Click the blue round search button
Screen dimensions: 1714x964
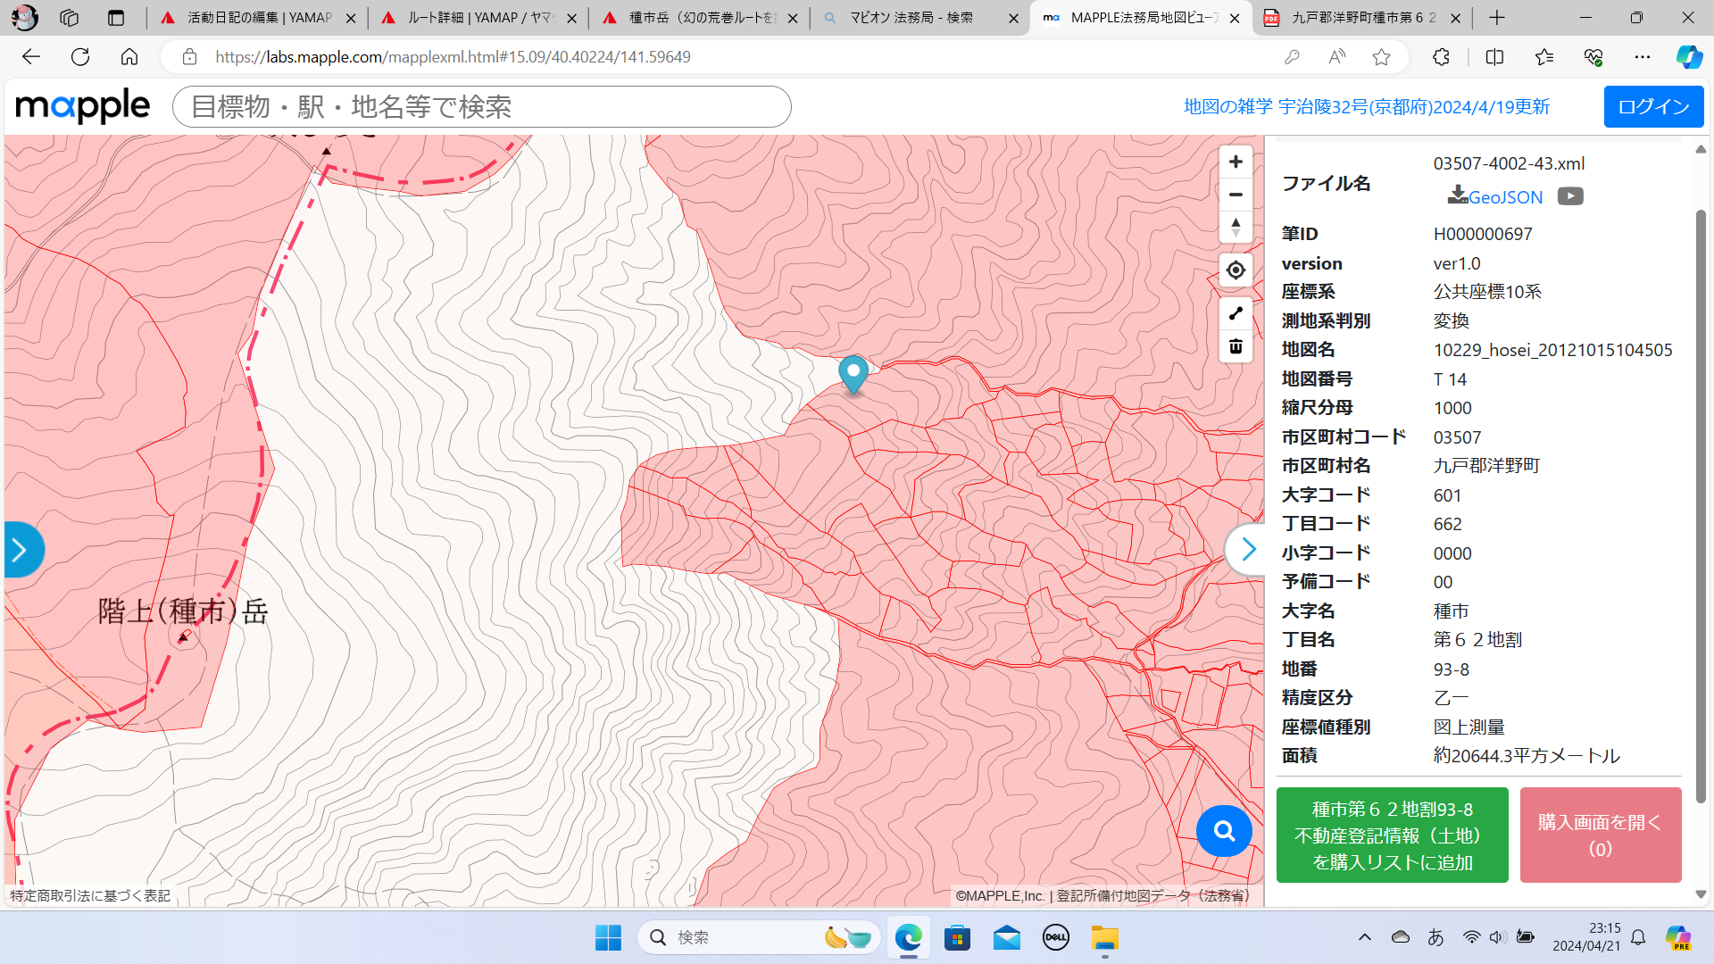pyautogui.click(x=1223, y=831)
